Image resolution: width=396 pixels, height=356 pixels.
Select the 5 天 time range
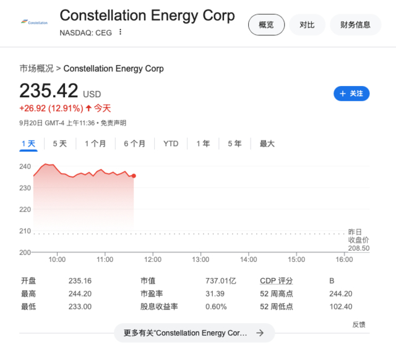[59, 144]
